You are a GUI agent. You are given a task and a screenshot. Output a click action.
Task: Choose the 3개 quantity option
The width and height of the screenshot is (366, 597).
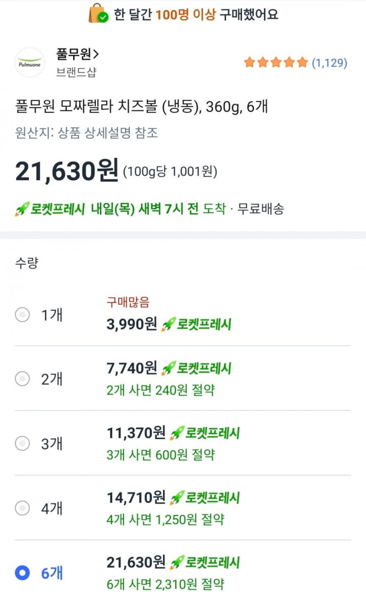(x=22, y=444)
